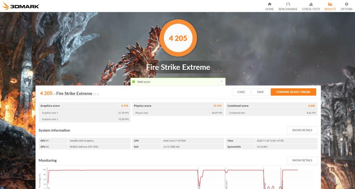
Task: Click the Valid score banner
Action: [178, 82]
